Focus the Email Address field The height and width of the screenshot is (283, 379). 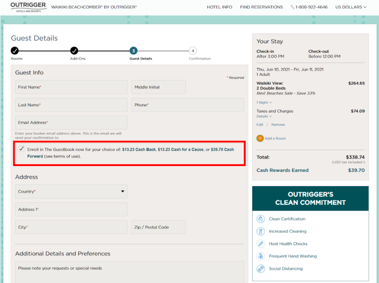point(71,123)
